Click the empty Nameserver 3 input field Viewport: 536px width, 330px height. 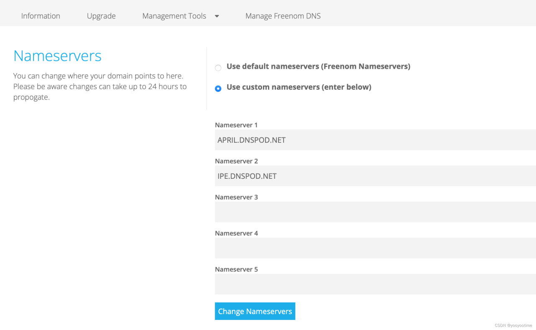point(375,212)
